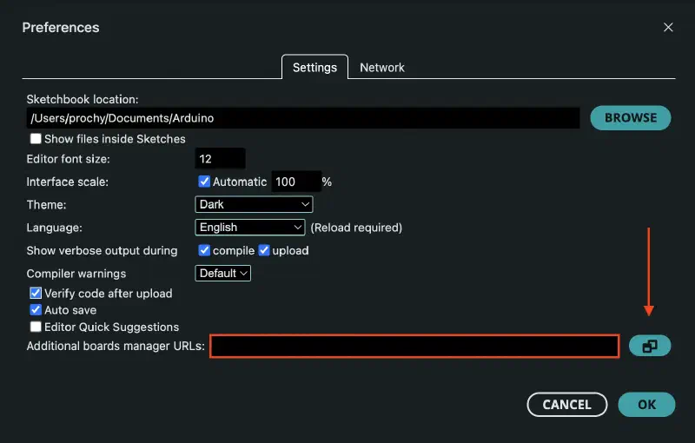Expand the Compiler warnings Default dropdown
This screenshot has height=443, width=695.
pos(223,274)
